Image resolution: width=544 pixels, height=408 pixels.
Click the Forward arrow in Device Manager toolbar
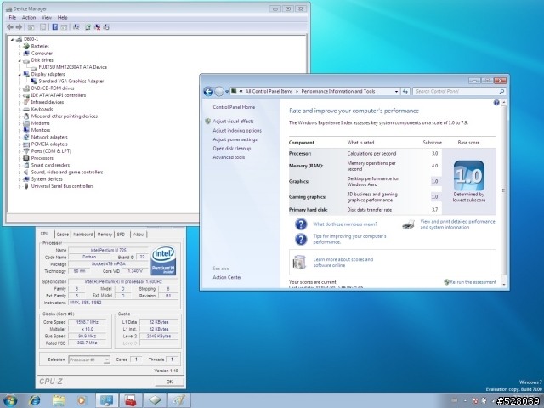[19, 27]
